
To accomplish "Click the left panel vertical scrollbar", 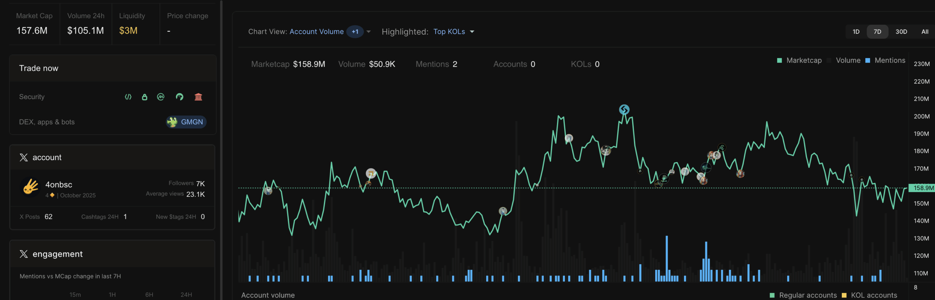I will (x=221, y=150).
